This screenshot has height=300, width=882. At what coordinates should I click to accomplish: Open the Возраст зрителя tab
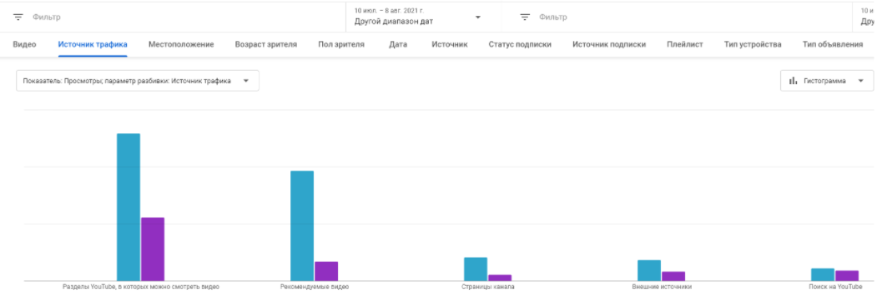click(x=266, y=44)
